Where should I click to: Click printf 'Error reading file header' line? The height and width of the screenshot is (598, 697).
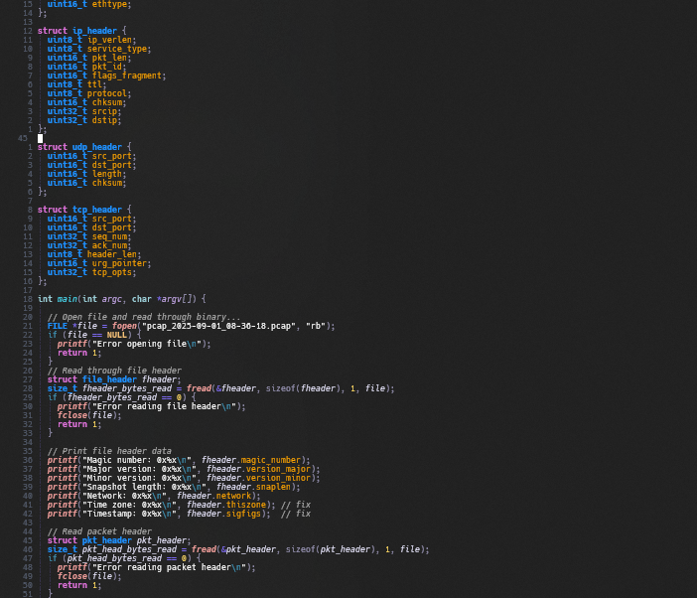[x=151, y=406]
